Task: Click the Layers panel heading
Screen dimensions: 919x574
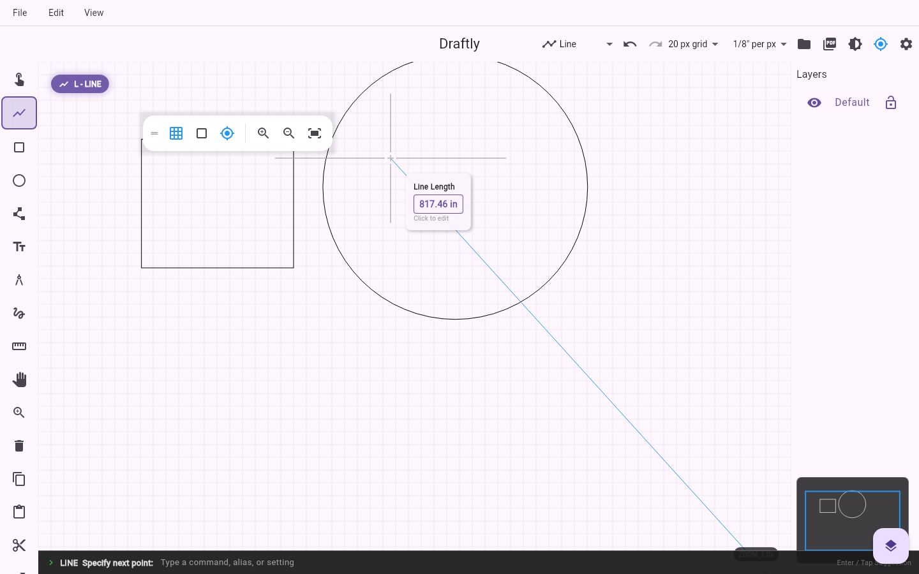Action: pyautogui.click(x=812, y=75)
